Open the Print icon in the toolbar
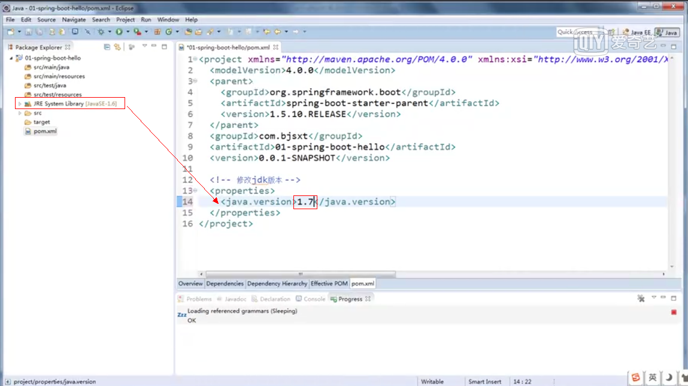 [39, 31]
